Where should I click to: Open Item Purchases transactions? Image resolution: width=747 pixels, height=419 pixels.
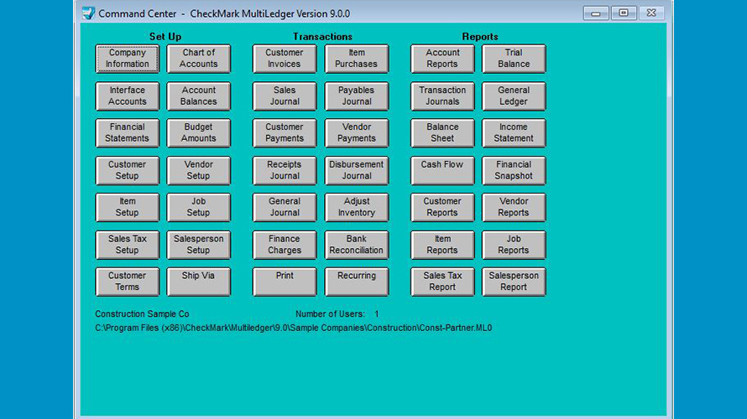pyautogui.click(x=357, y=59)
